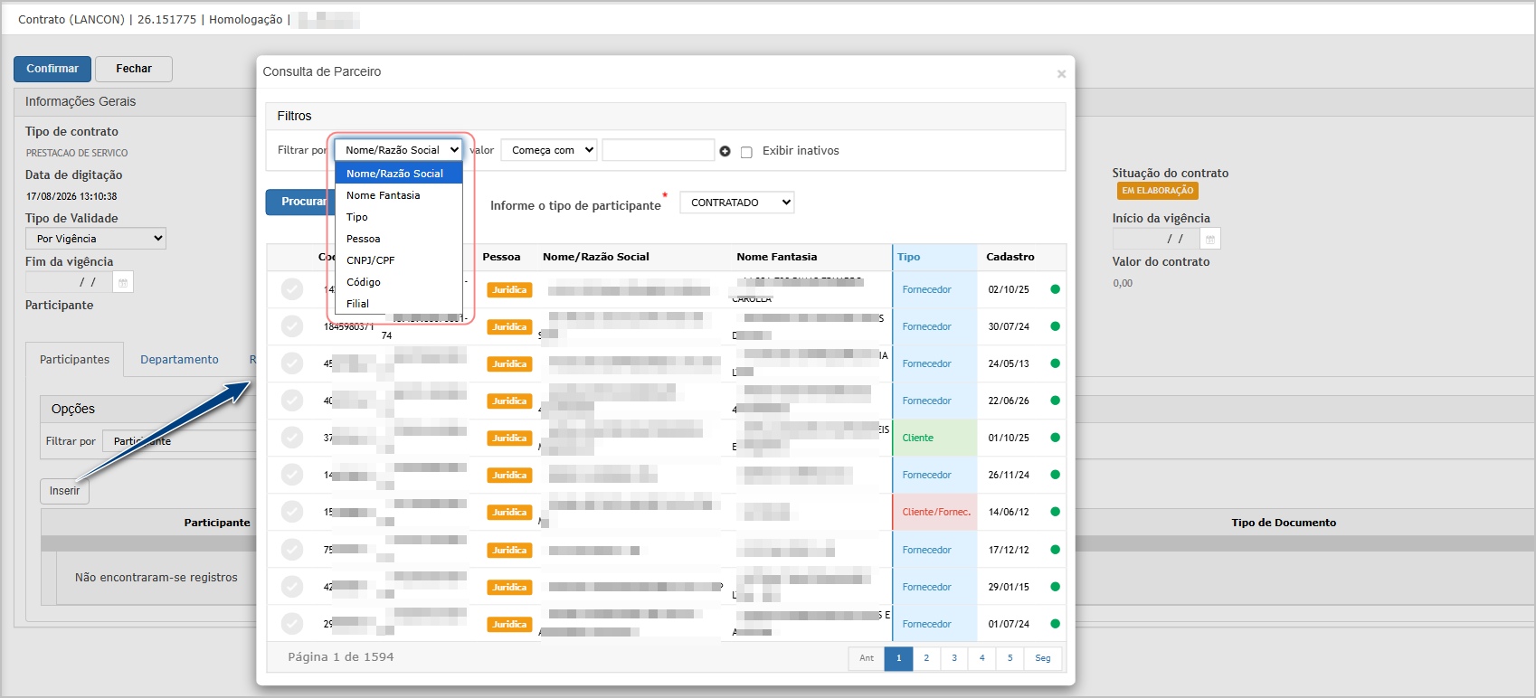Choose CNPJ/CPF option in filter list
The height and width of the screenshot is (698, 1536).
[399, 260]
